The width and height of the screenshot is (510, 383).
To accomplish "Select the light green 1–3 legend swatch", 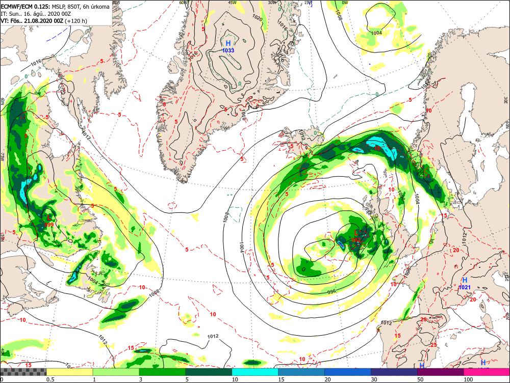I will [116, 372].
